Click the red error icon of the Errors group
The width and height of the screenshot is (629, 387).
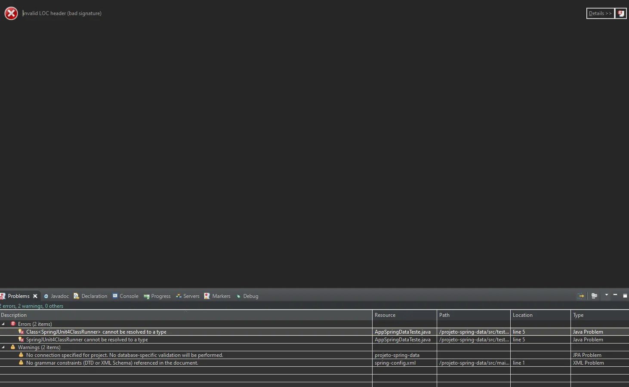[13, 324]
